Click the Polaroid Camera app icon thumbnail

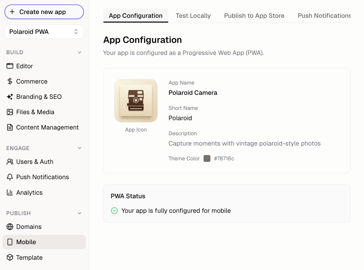click(x=136, y=101)
